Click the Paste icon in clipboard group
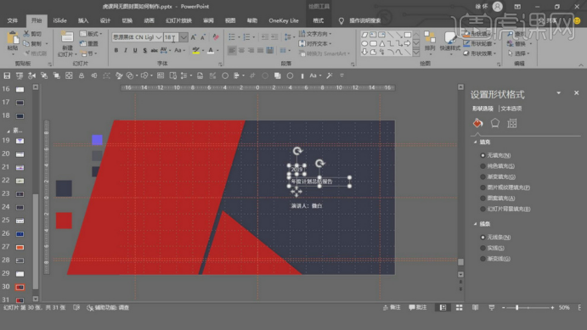 click(x=13, y=38)
